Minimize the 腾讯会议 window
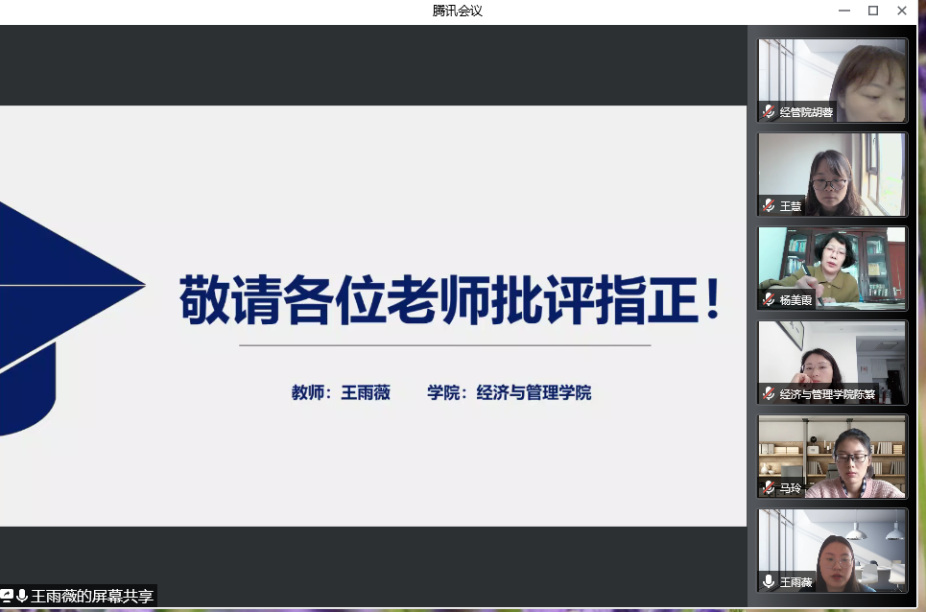 (x=843, y=11)
